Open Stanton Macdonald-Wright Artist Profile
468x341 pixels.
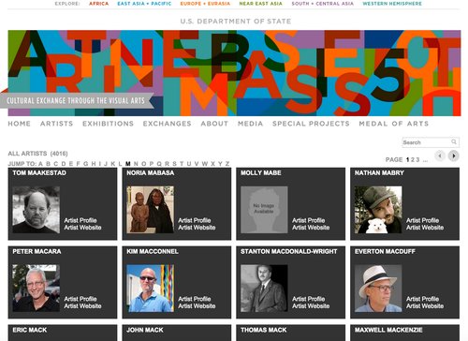pos(309,299)
